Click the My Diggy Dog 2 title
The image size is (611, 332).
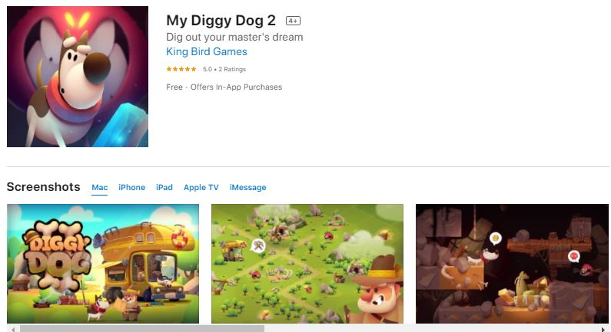pyautogui.click(x=221, y=21)
